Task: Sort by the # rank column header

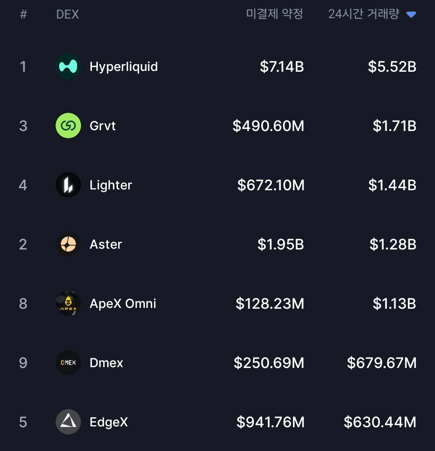Action: (23, 15)
